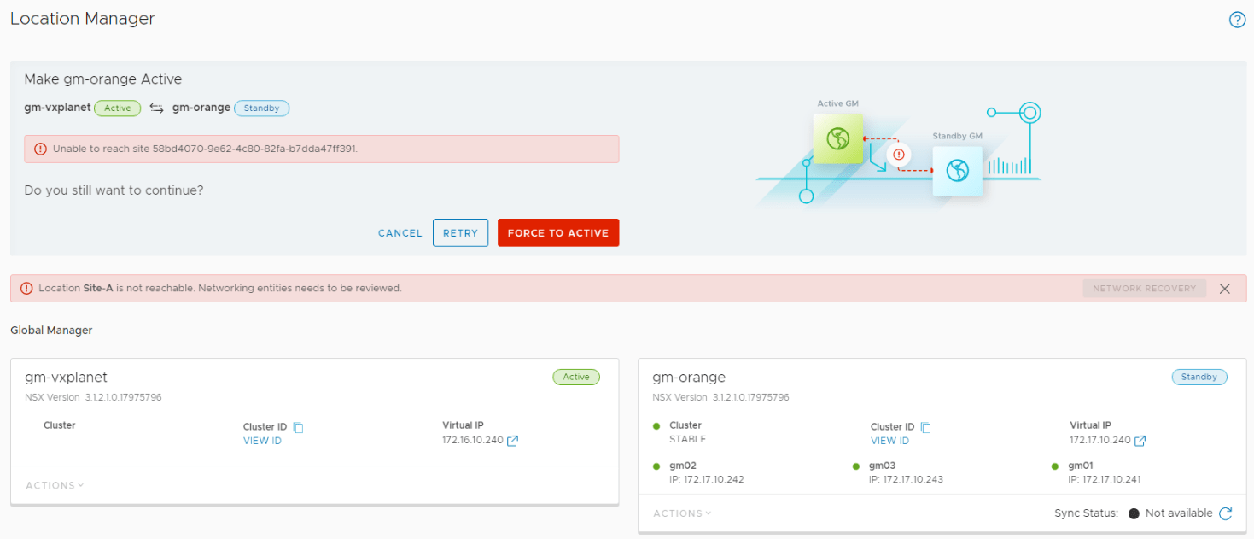Expand the ACTIONS menu for gm-vxplanet
This screenshot has height=539, width=1254.
point(55,485)
